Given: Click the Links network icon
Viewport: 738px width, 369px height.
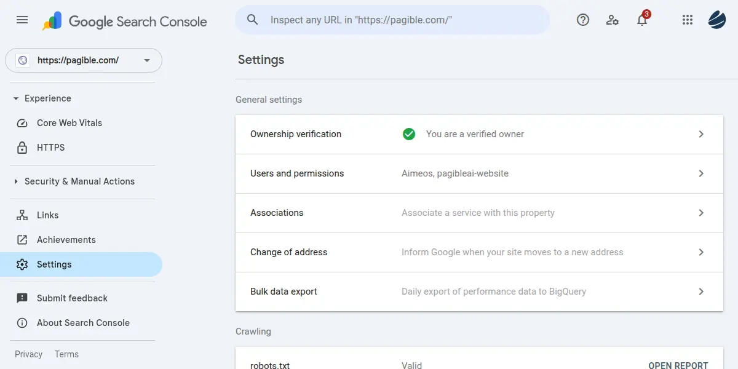Looking at the screenshot, I should pyautogui.click(x=22, y=215).
